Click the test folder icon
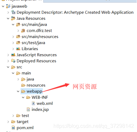The image size is (137, 132). (18, 115)
